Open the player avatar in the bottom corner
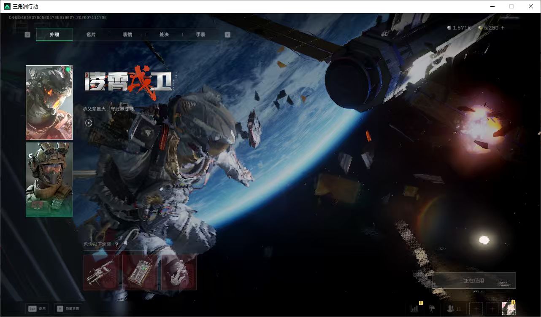This screenshot has height=317, width=541. click(509, 309)
